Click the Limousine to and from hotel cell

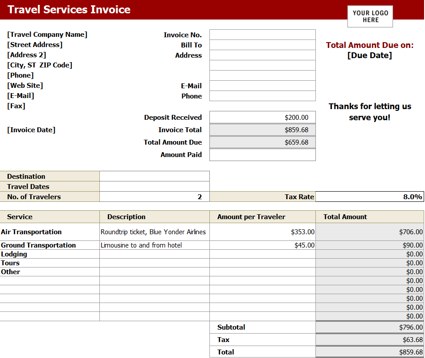[x=153, y=245]
